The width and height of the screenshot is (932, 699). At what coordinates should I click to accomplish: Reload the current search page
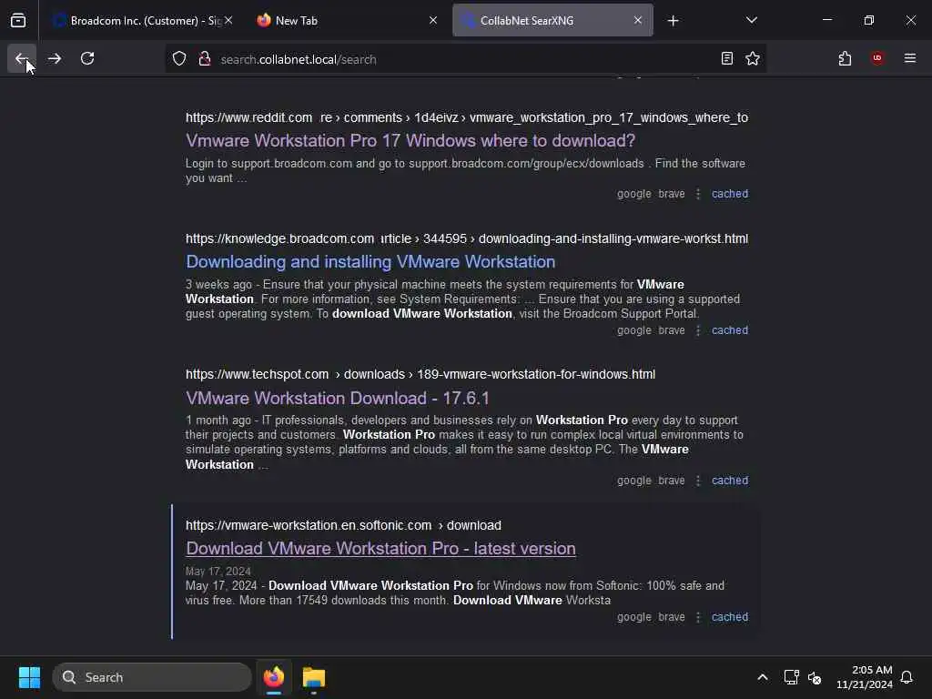point(87,58)
